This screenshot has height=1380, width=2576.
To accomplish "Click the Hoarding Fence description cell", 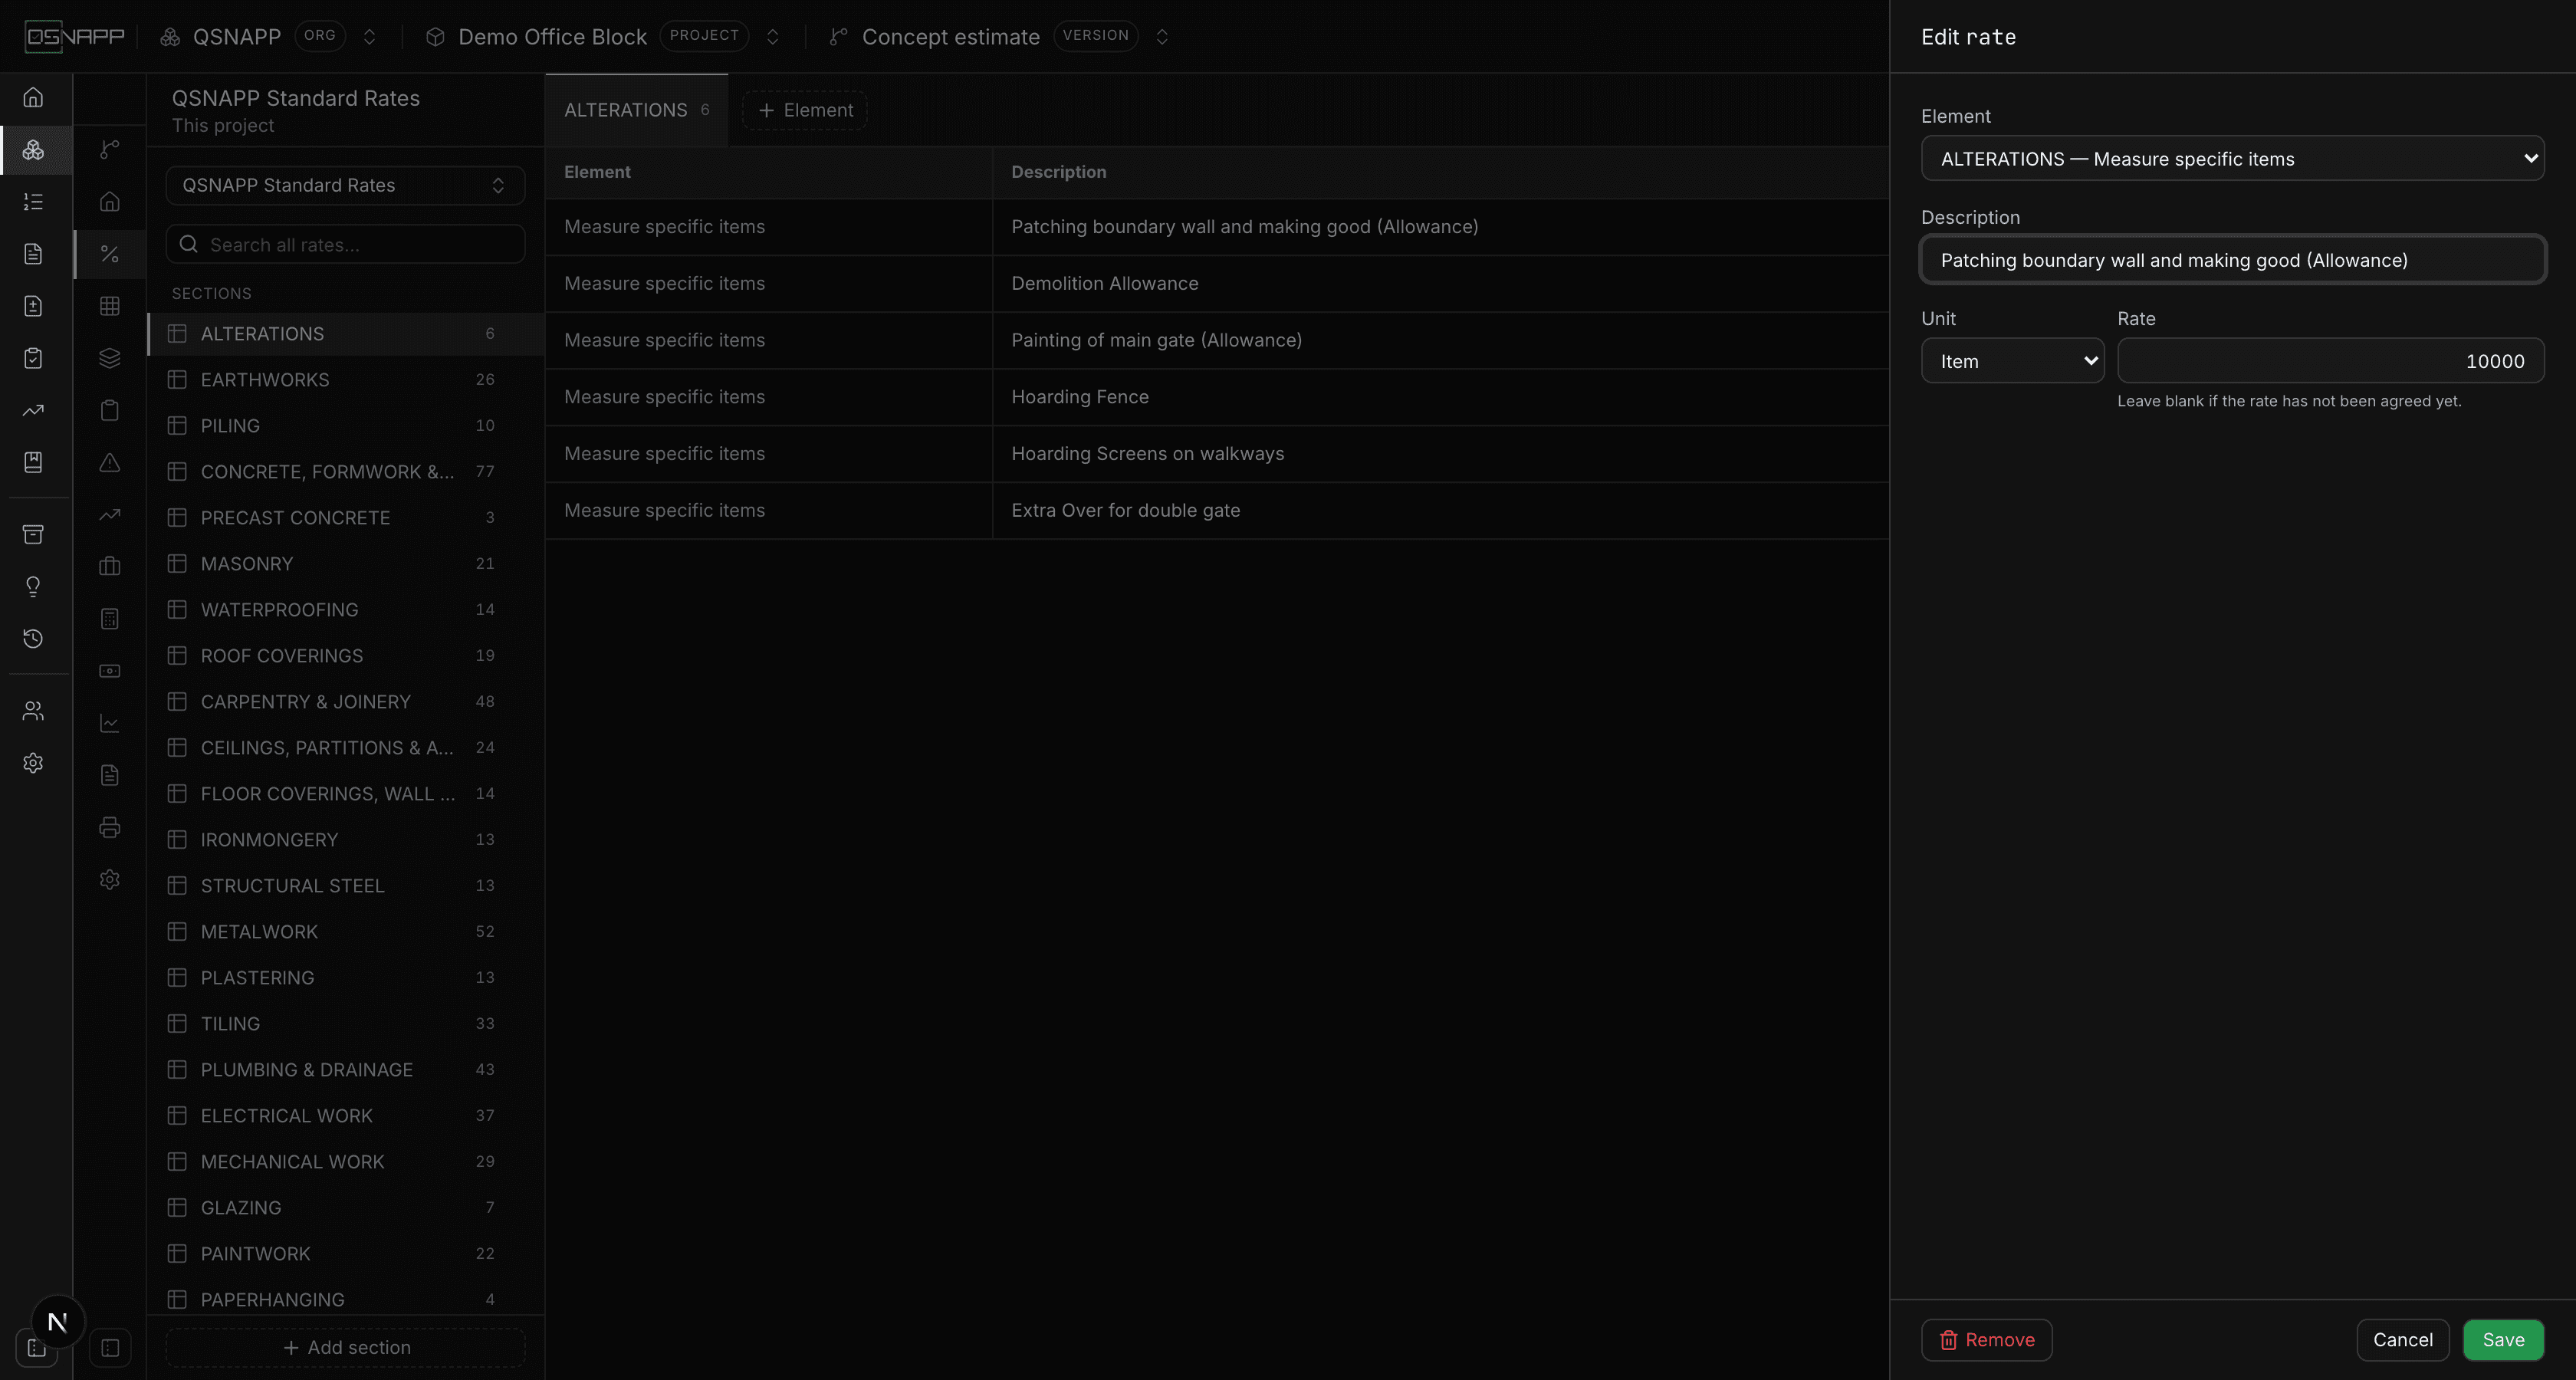I will click(1440, 397).
